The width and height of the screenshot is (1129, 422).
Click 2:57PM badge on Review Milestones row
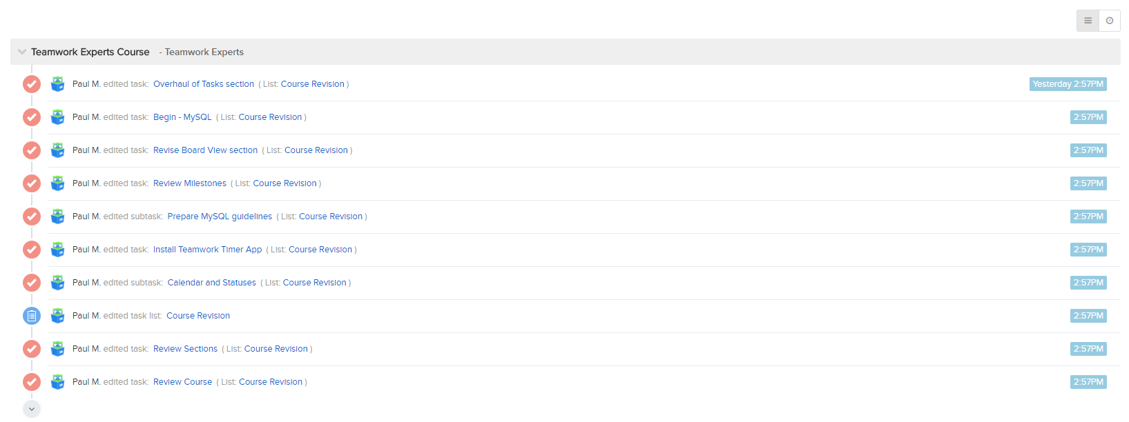[1088, 183]
